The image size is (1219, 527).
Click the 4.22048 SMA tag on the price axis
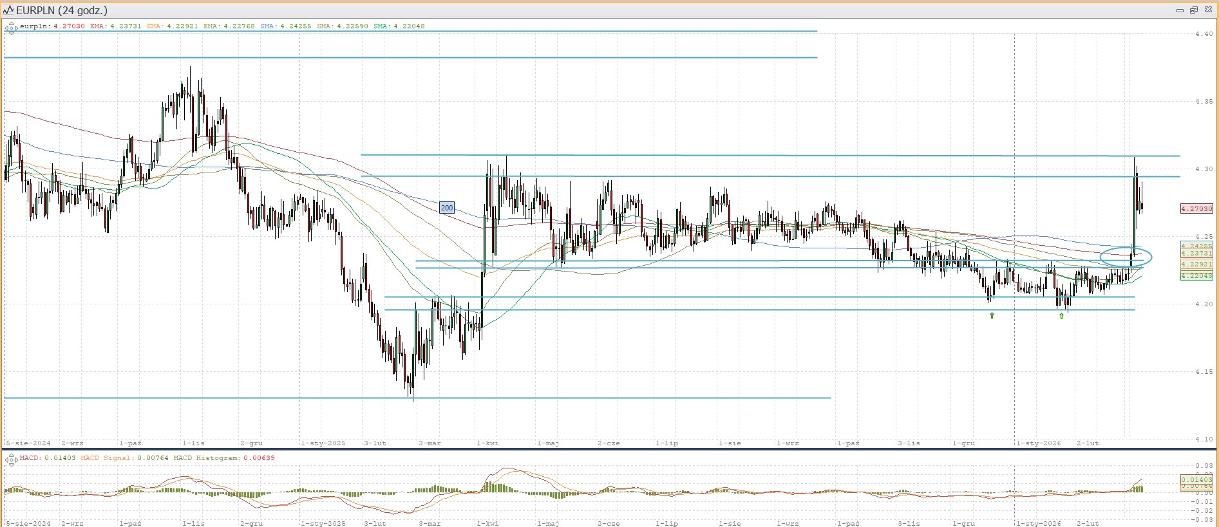(1196, 276)
